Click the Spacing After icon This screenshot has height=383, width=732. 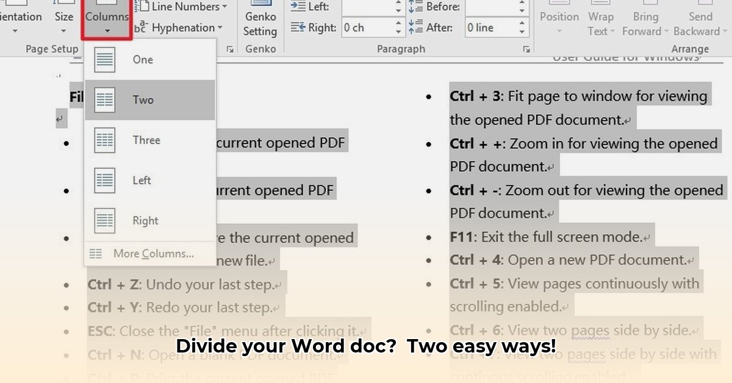[x=415, y=27]
